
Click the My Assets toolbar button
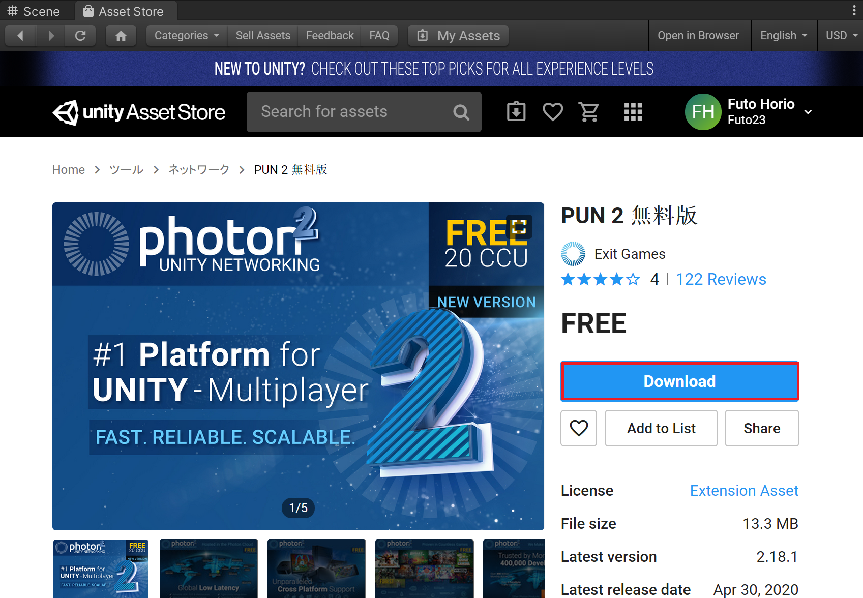[458, 36]
